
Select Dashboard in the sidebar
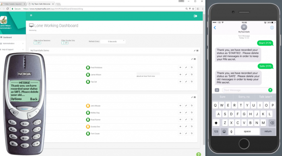[7, 37]
